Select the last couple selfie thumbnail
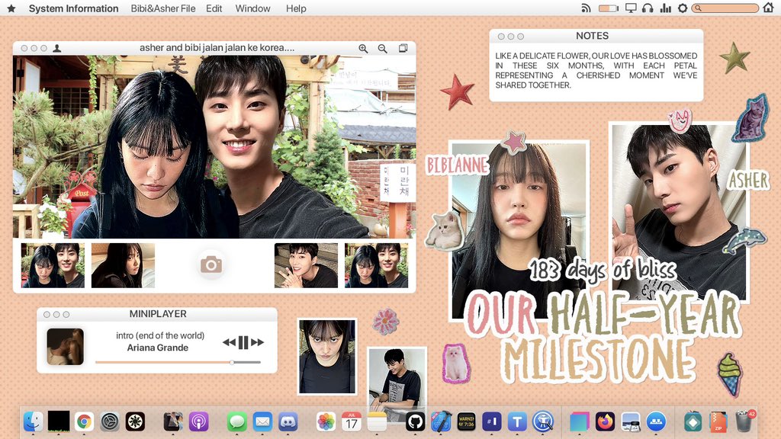 click(377, 265)
